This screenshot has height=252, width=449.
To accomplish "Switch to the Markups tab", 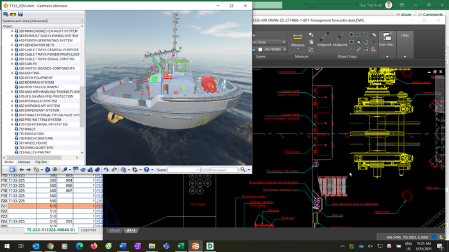I will coord(24,162).
